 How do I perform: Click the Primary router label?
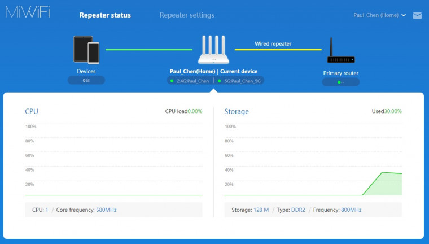340,73
